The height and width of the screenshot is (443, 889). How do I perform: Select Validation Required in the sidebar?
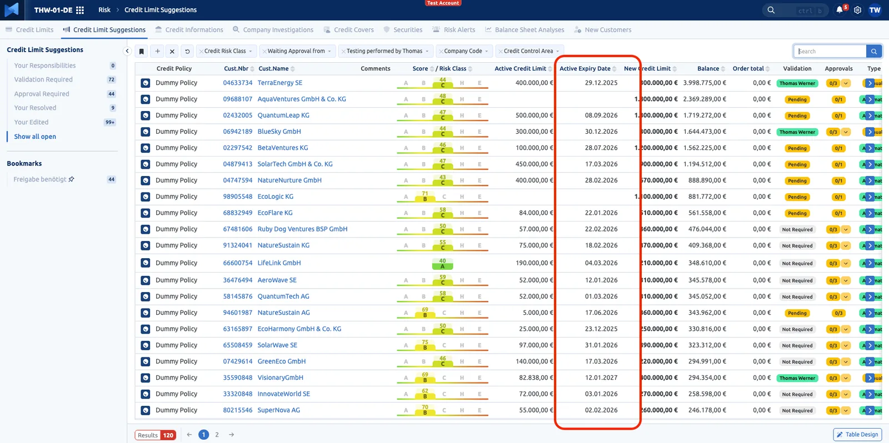(43, 79)
